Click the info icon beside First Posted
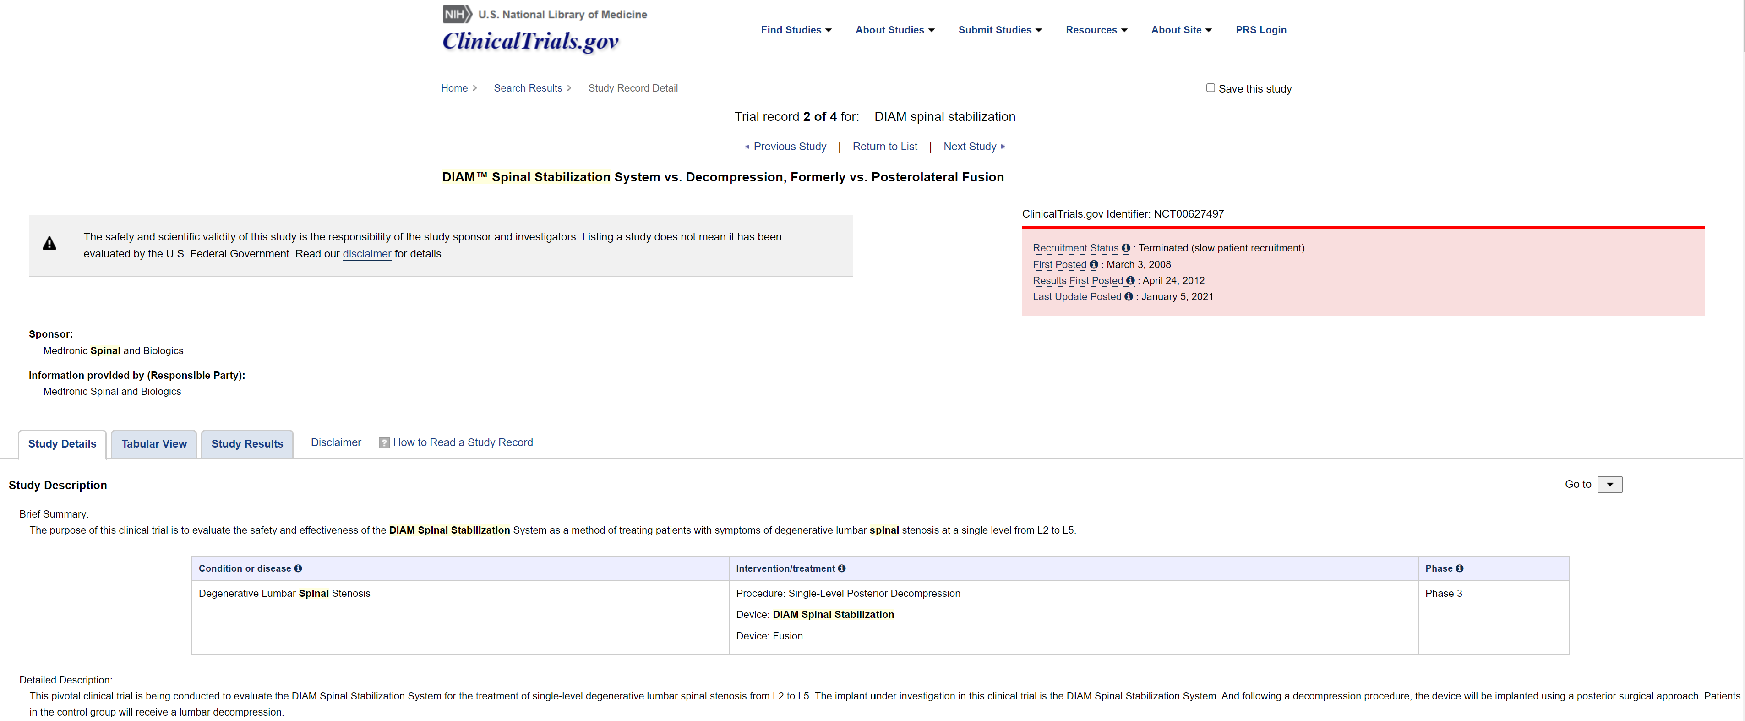1745x721 pixels. pos(1093,264)
